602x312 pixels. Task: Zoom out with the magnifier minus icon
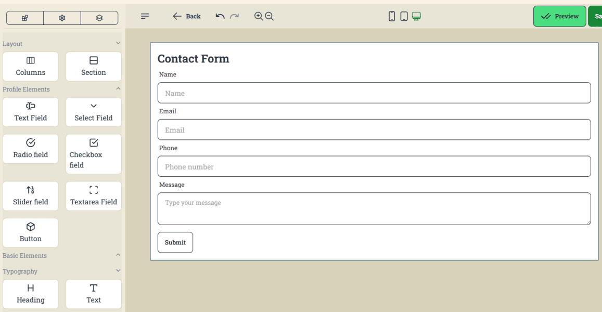coord(269,17)
